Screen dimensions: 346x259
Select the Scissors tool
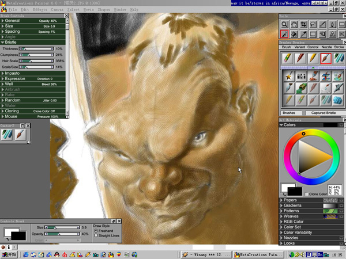point(341,34)
